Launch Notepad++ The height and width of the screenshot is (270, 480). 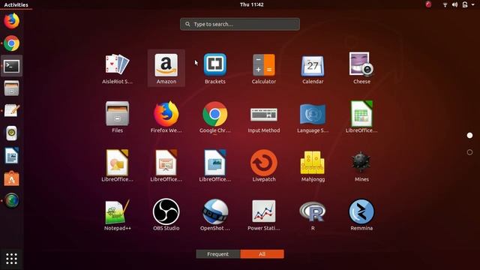[117, 215]
